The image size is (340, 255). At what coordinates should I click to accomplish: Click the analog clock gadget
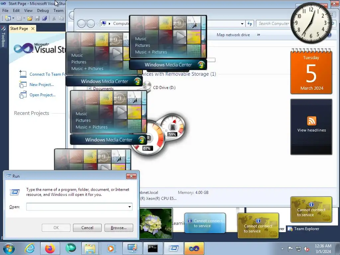pyautogui.click(x=311, y=23)
